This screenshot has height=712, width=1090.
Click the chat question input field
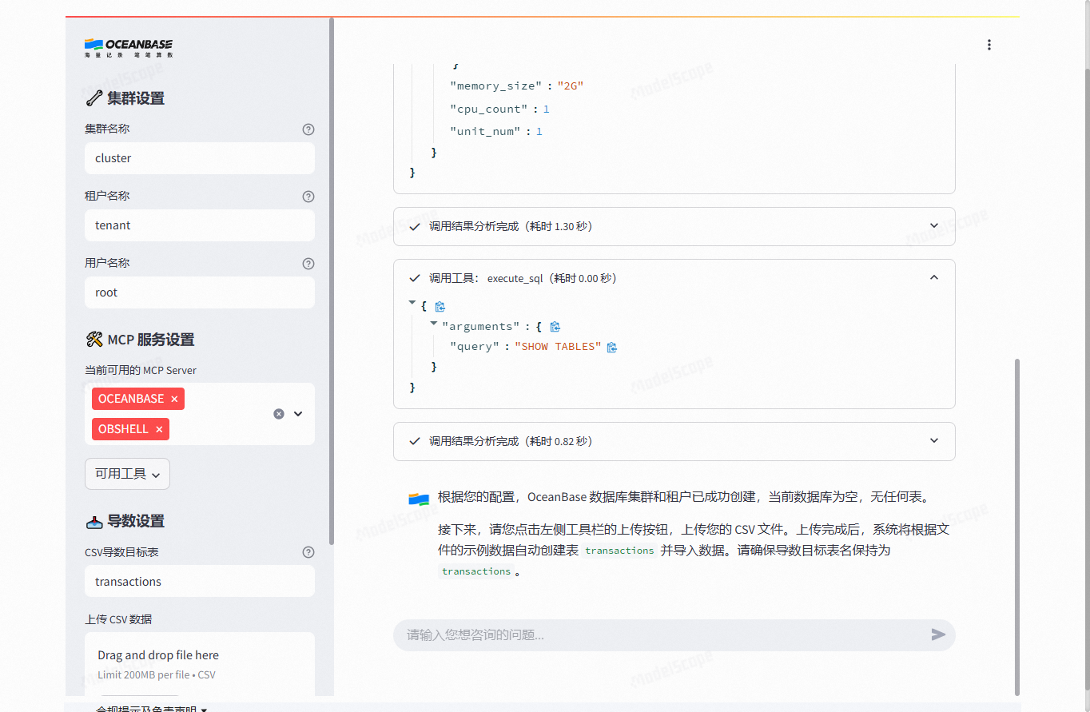(639, 634)
